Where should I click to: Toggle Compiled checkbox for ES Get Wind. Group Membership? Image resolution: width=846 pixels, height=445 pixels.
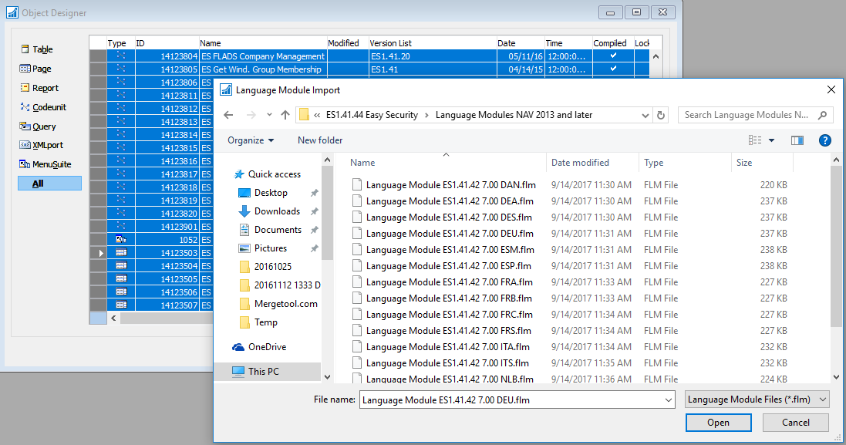[x=613, y=69]
